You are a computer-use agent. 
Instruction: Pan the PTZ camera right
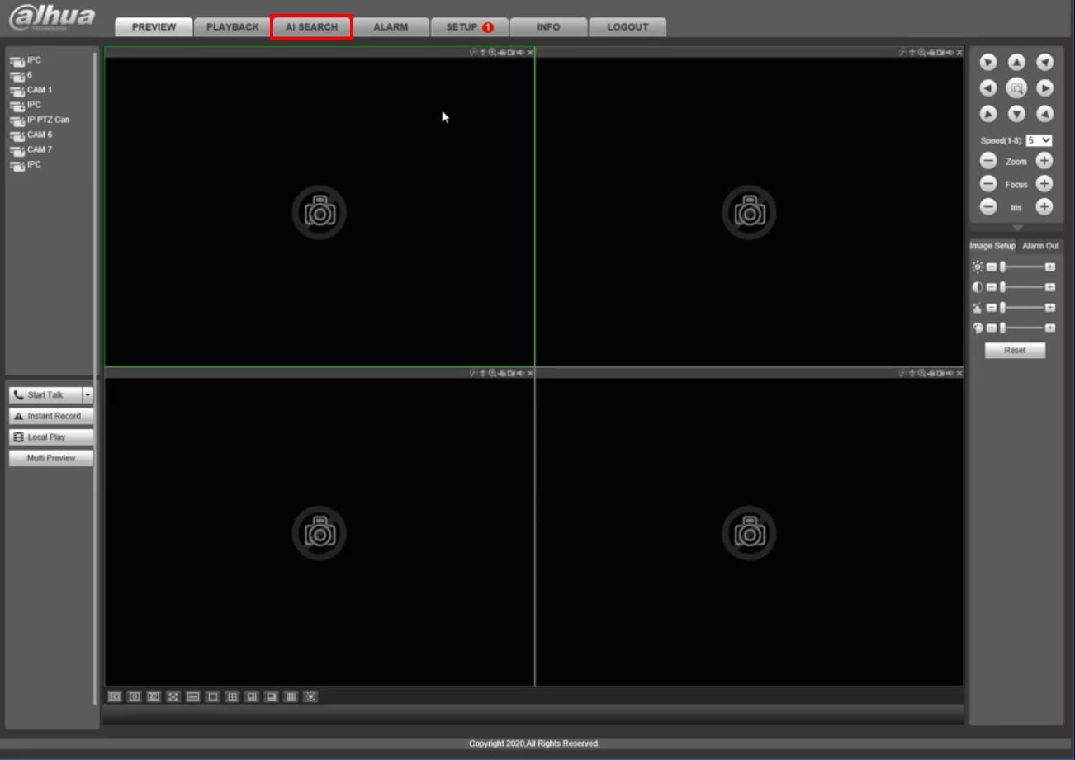coord(1045,87)
